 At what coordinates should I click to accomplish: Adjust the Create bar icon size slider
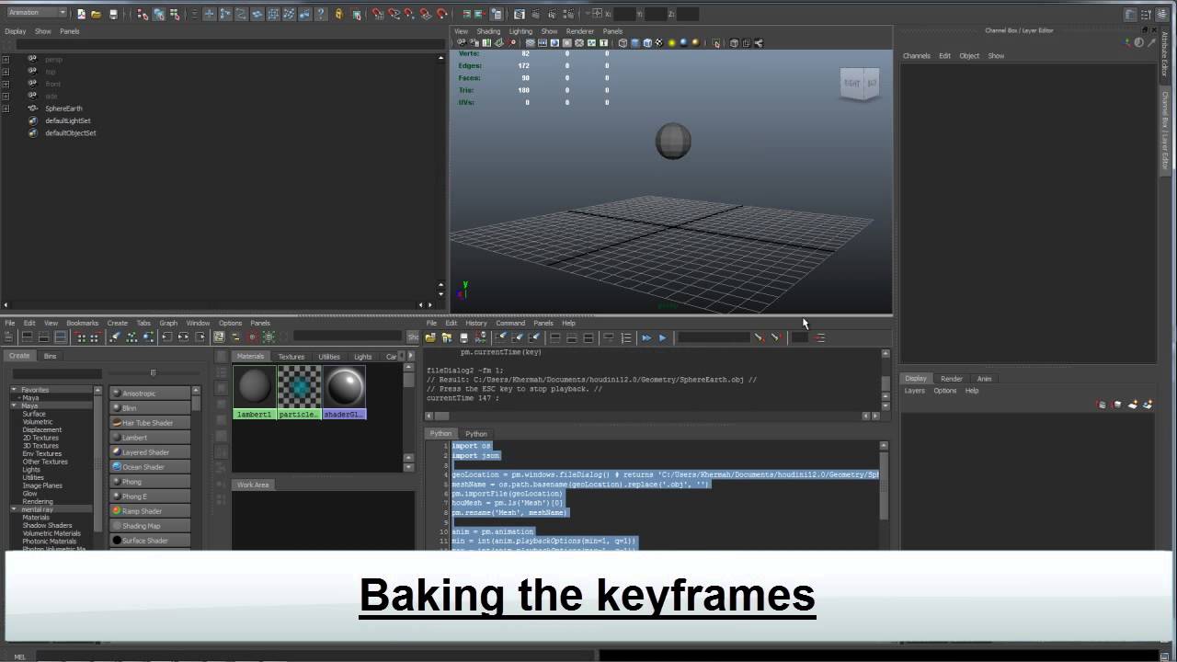click(x=153, y=372)
